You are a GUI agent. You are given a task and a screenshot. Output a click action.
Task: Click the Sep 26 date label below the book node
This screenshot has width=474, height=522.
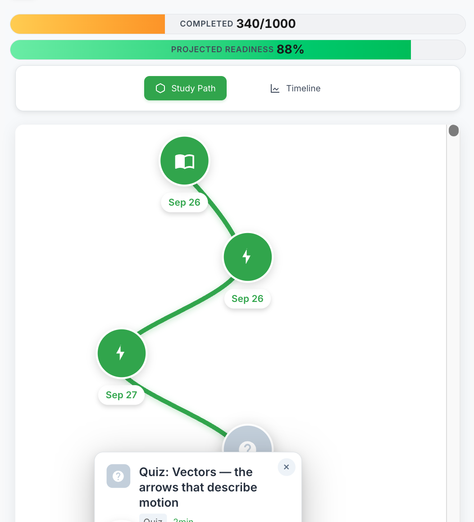184,202
